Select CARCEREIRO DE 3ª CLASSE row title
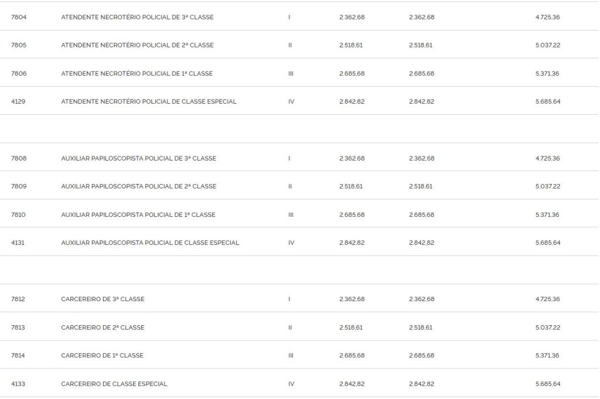 point(103,299)
